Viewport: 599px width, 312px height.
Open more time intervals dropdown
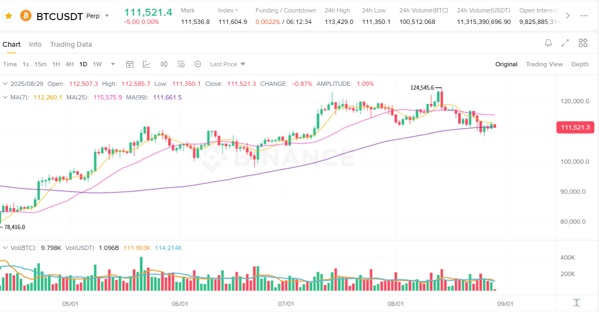tap(113, 64)
